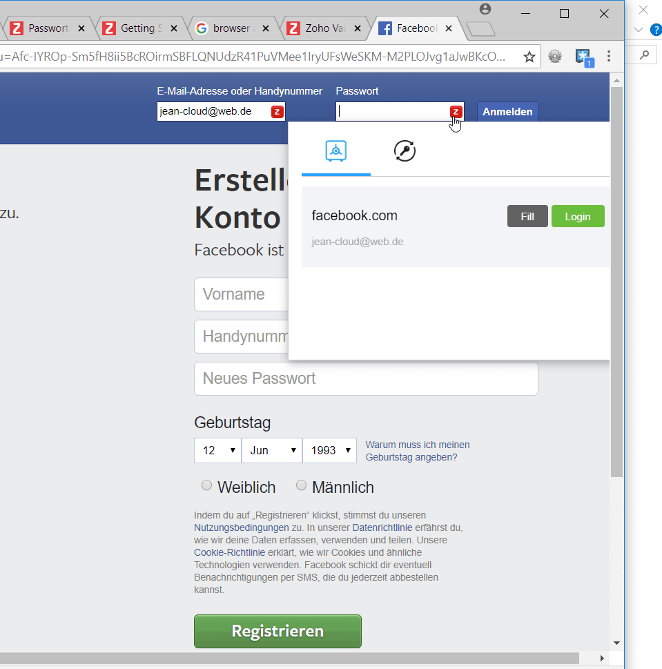Close the browser Google search tab
The image size is (662, 669).
[x=265, y=28]
